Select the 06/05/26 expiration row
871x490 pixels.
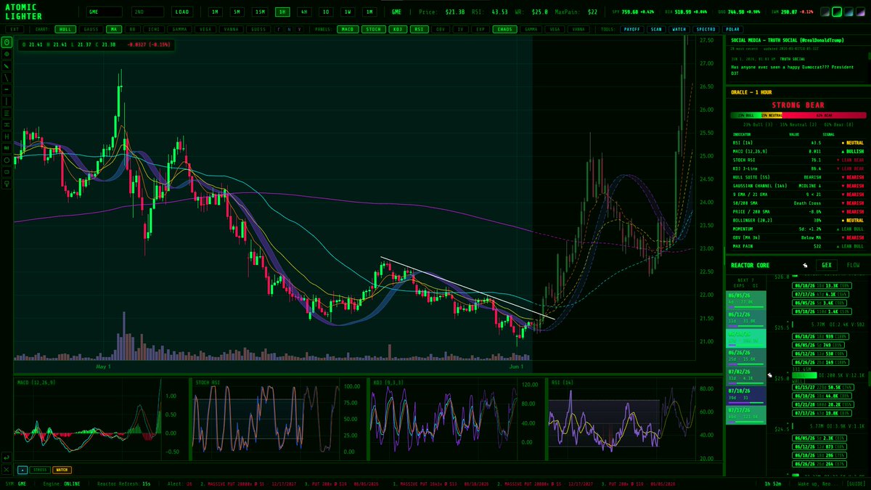pos(746,301)
